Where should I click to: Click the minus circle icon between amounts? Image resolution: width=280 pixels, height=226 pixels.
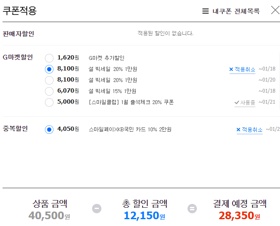(x=97, y=209)
